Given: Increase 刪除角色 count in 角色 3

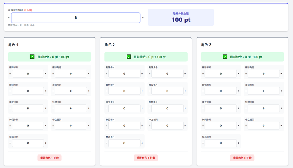Looking at the screenshot, I should click(x=282, y=73).
